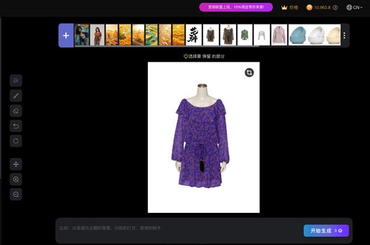370x245 pixels.
Task: Select the black calligraphy thumbnail
Action: tap(194, 35)
